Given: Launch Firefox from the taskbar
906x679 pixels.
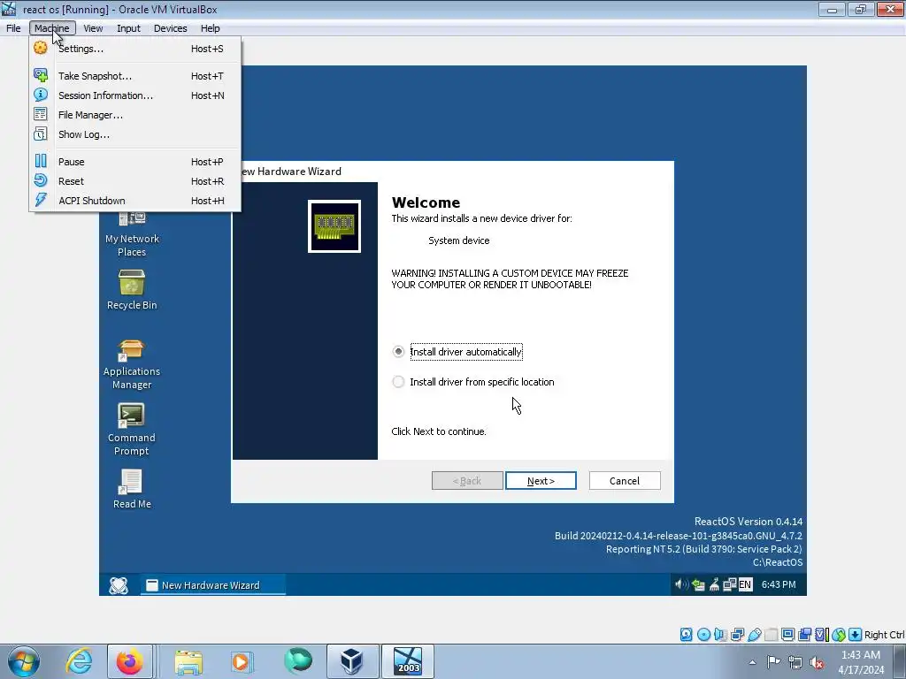Looking at the screenshot, I should click(x=130, y=661).
